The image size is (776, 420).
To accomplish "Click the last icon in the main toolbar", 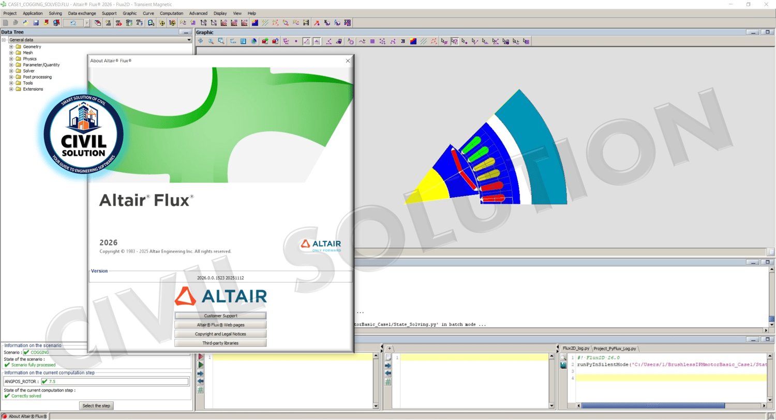I will 348,23.
